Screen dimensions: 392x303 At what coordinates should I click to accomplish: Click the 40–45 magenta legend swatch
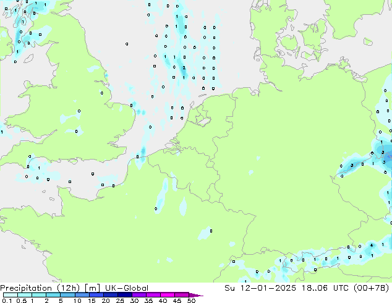click(x=168, y=295)
